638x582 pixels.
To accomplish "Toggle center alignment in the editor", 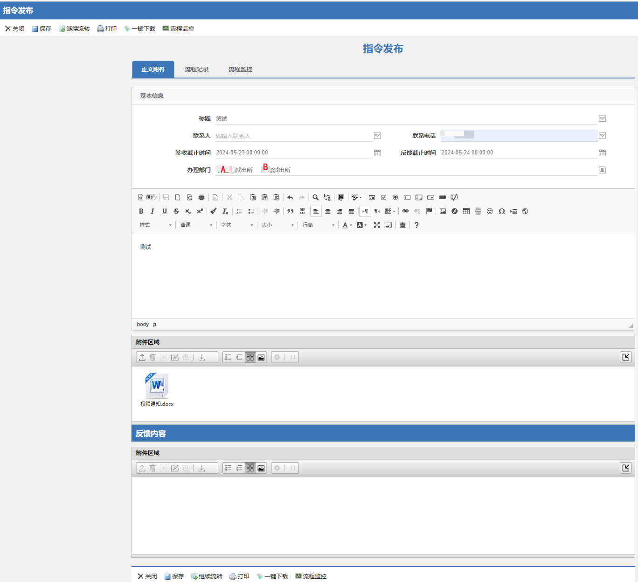I will click(x=328, y=211).
